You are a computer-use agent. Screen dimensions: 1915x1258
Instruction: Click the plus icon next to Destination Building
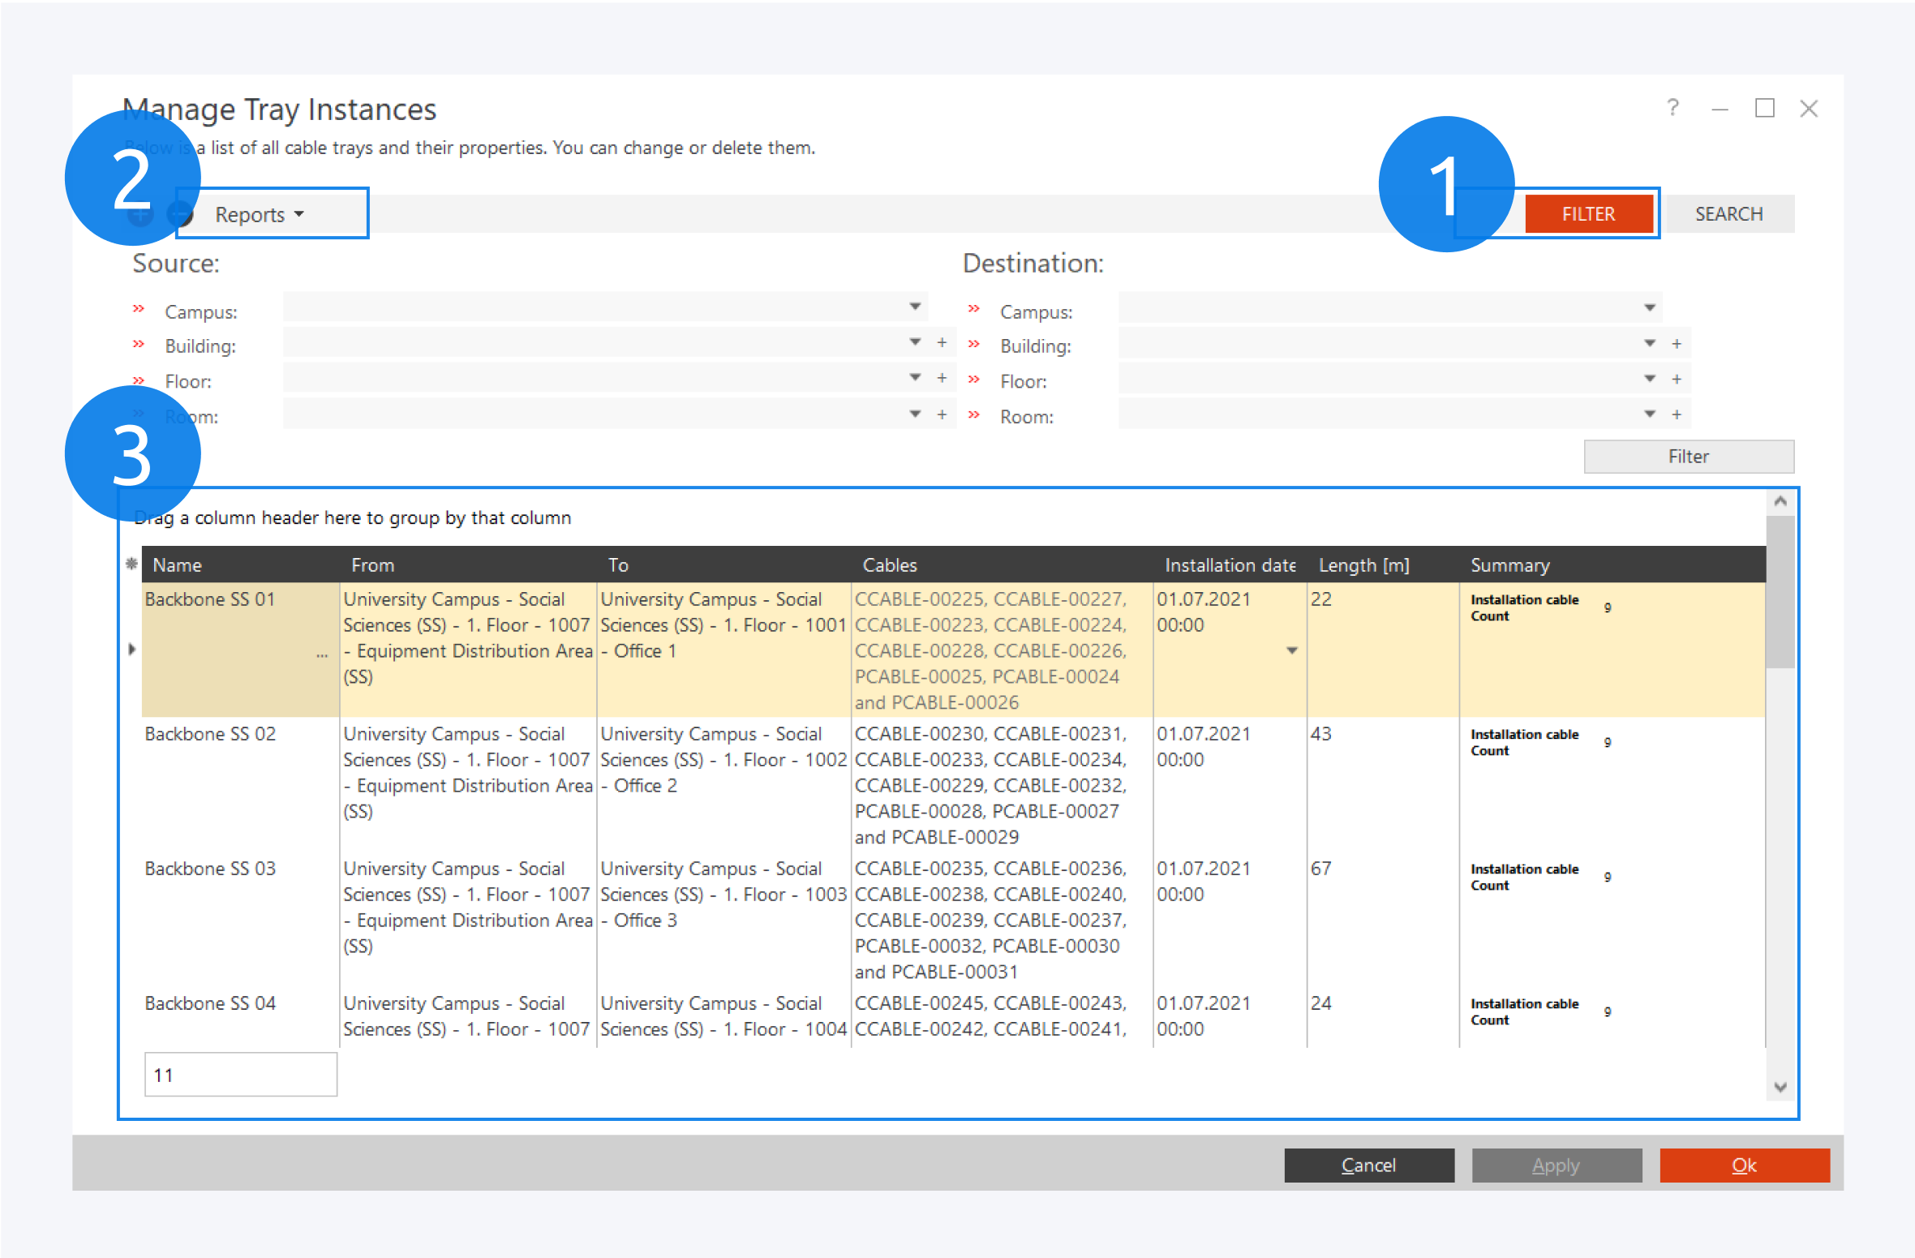1677,344
